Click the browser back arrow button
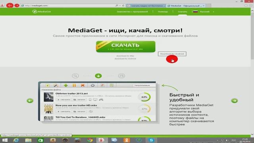This screenshot has width=254, height=143. (10, 5)
